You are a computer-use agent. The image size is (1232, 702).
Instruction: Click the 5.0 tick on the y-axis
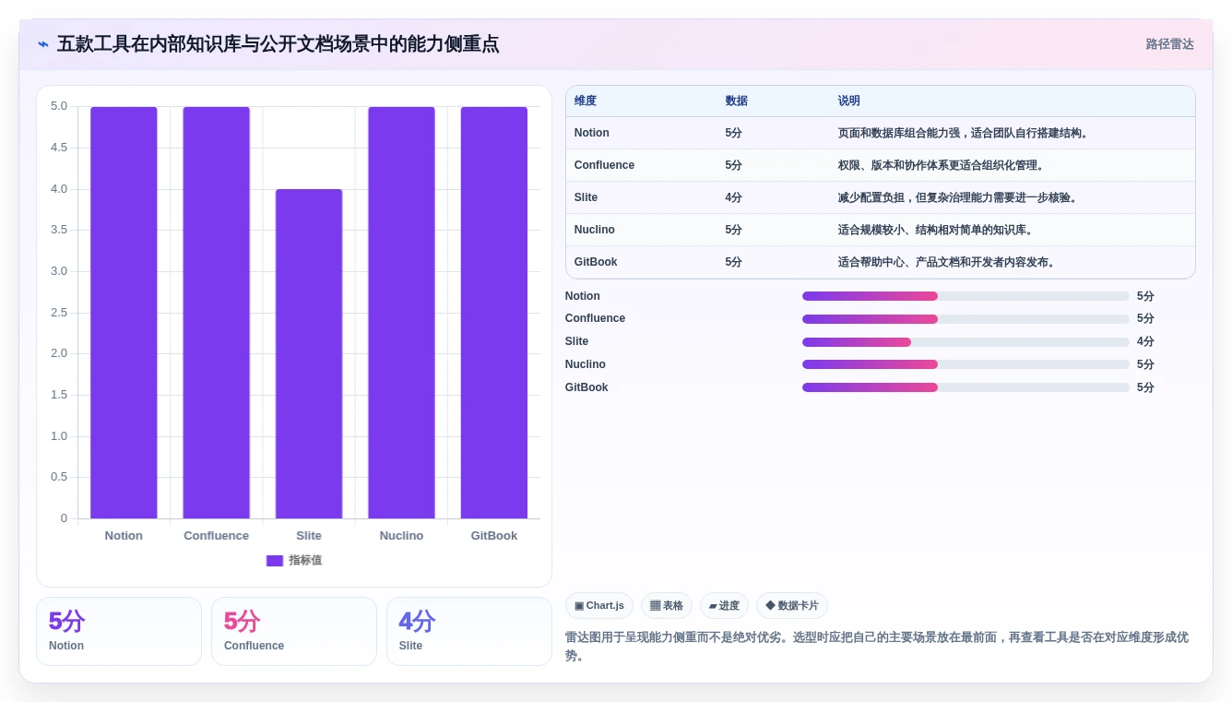pyautogui.click(x=59, y=106)
